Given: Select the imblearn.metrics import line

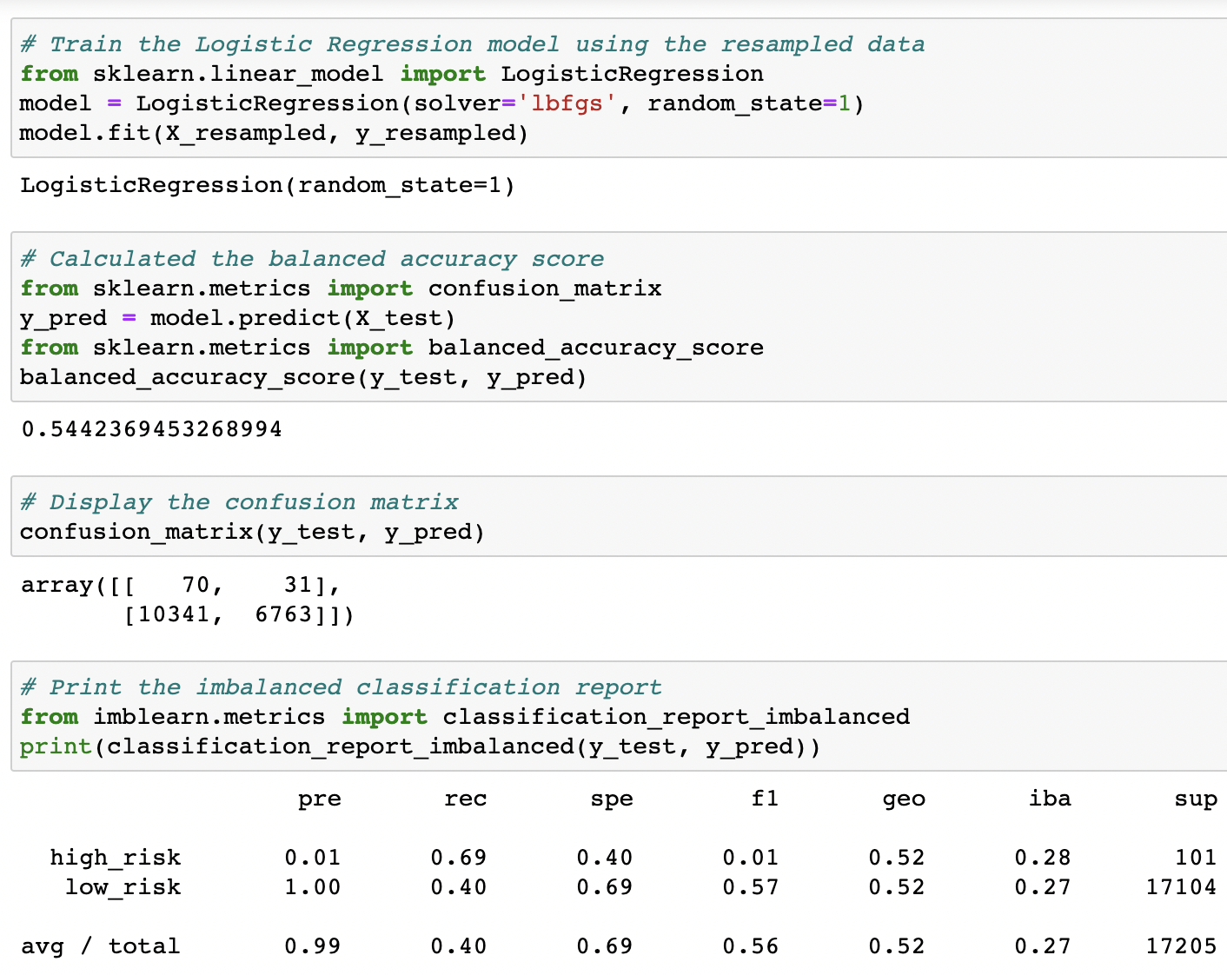Looking at the screenshot, I should coord(464,717).
